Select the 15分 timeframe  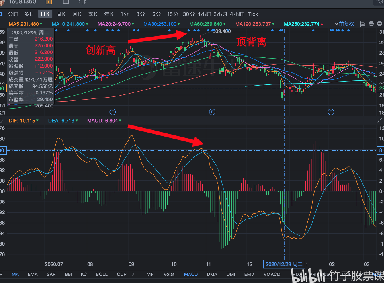pyautogui.click(x=173, y=14)
